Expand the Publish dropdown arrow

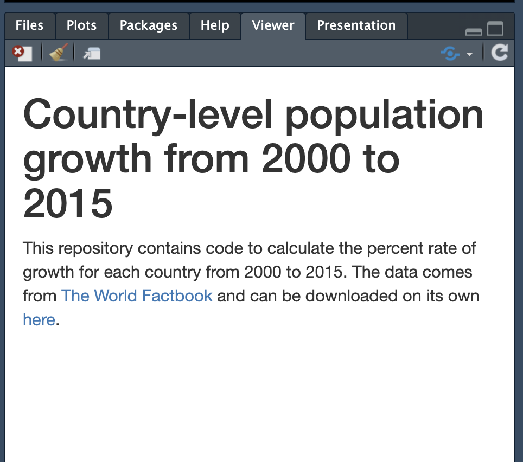pyautogui.click(x=469, y=54)
